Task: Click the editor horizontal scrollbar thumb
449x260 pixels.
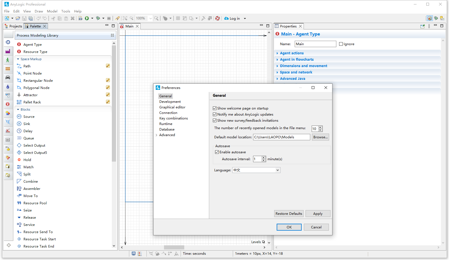Action: tap(174, 247)
